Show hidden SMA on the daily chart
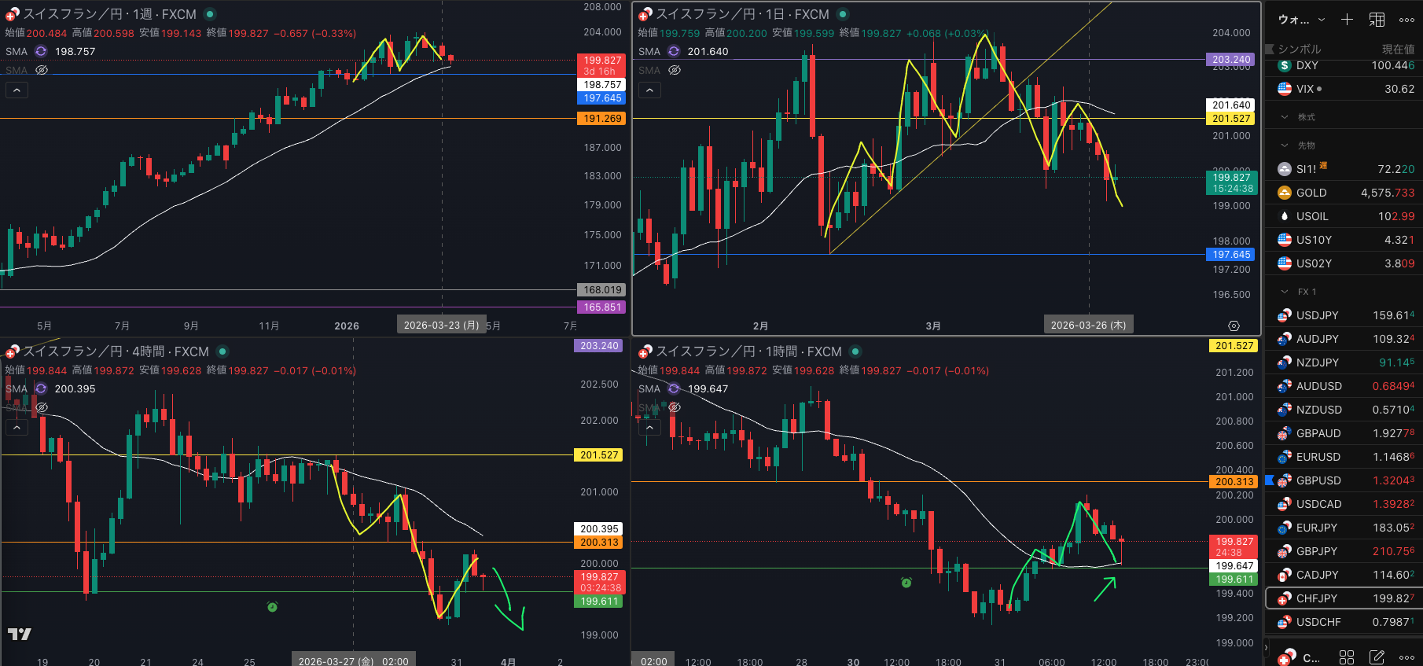Viewport: 1423px width, 666px height. tap(675, 70)
